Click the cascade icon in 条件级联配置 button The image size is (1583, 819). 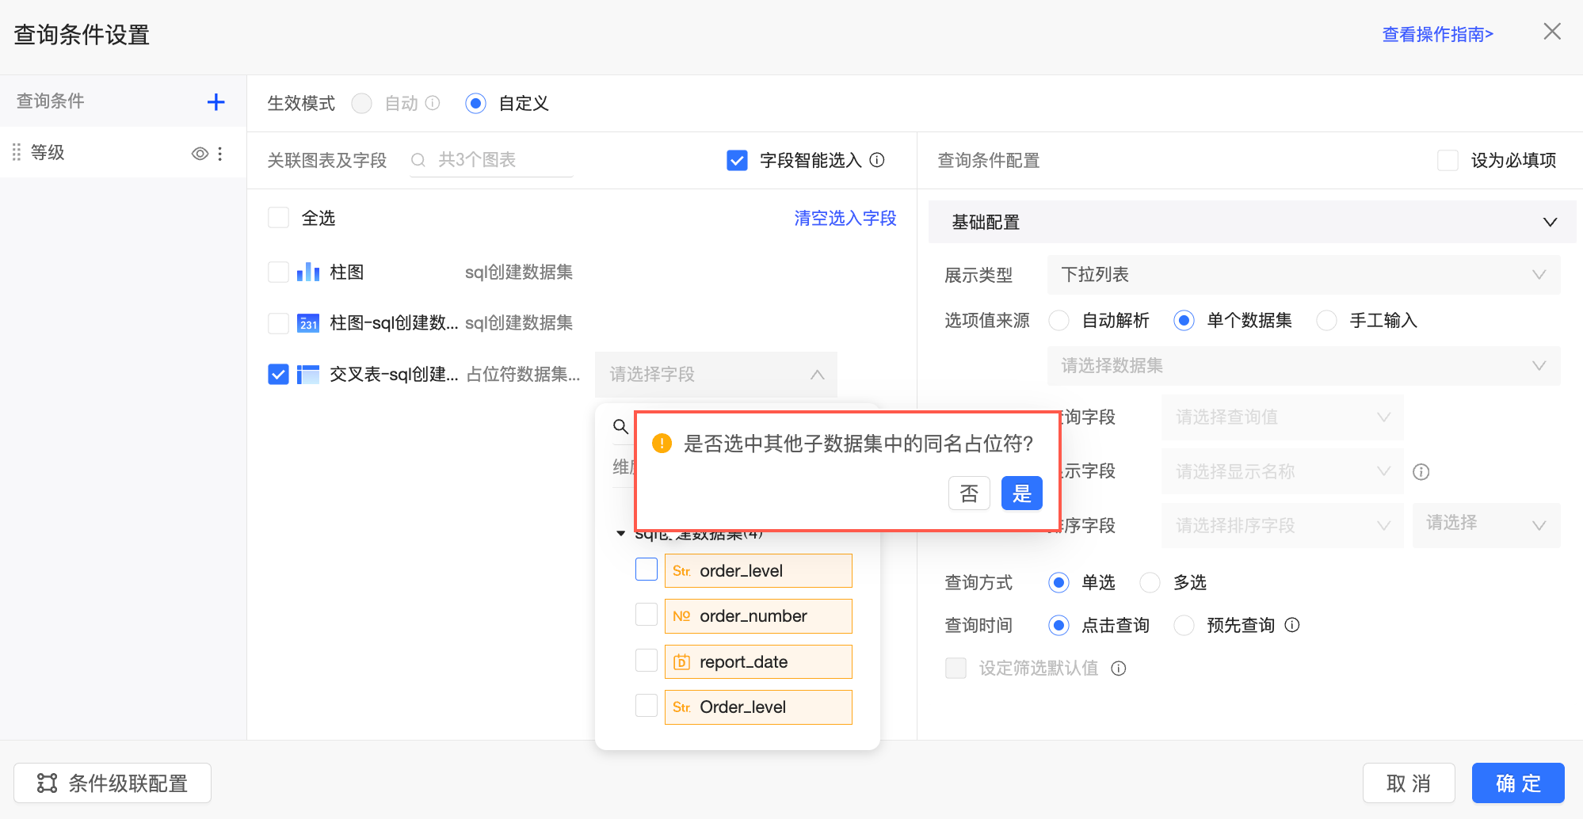pyautogui.click(x=47, y=783)
